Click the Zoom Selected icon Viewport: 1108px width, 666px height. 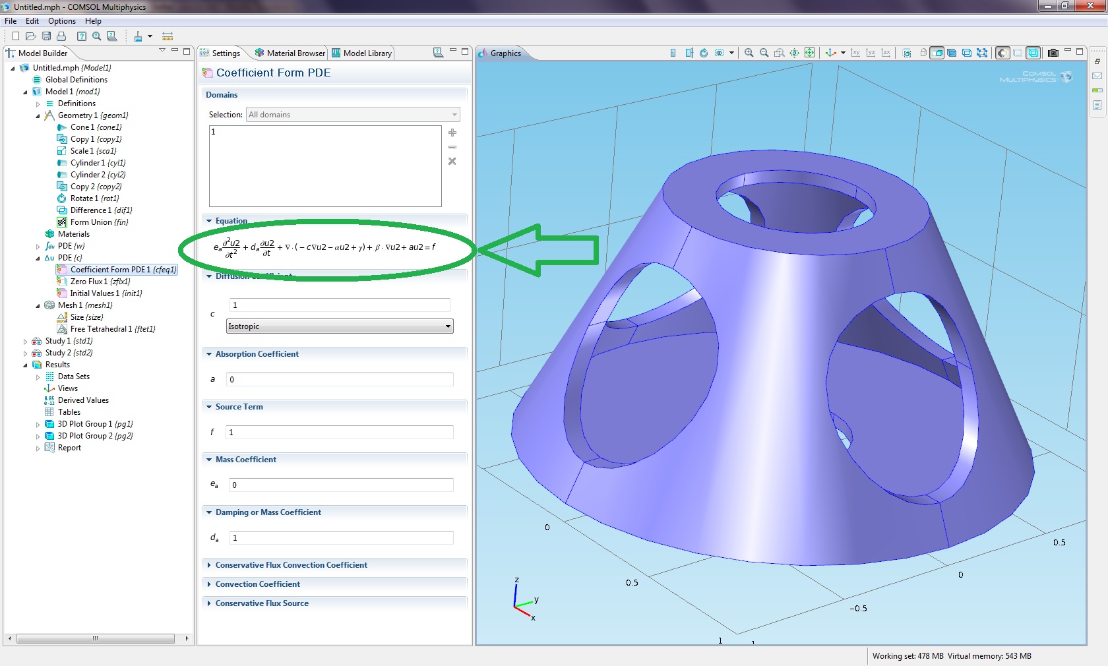tap(795, 53)
